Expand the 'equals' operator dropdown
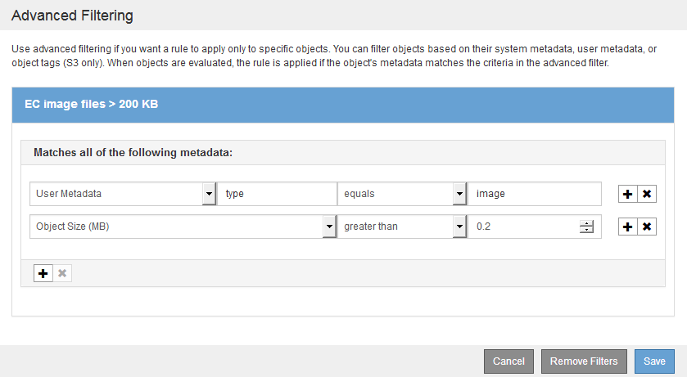The image size is (687, 377). tap(459, 194)
